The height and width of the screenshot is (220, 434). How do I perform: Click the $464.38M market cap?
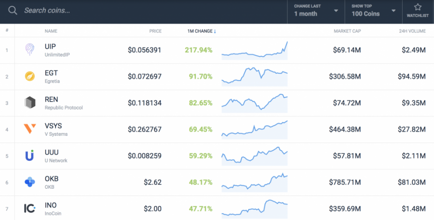pyautogui.click(x=345, y=129)
